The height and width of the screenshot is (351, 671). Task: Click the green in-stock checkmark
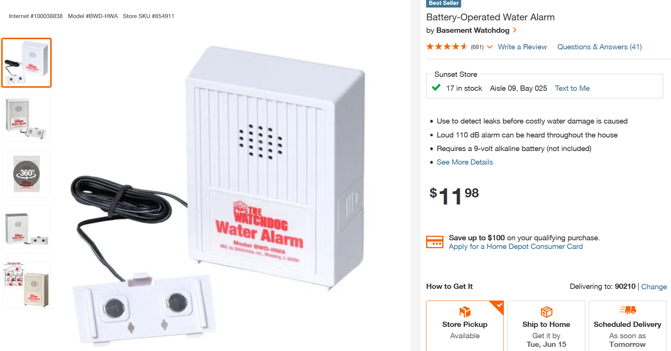436,87
